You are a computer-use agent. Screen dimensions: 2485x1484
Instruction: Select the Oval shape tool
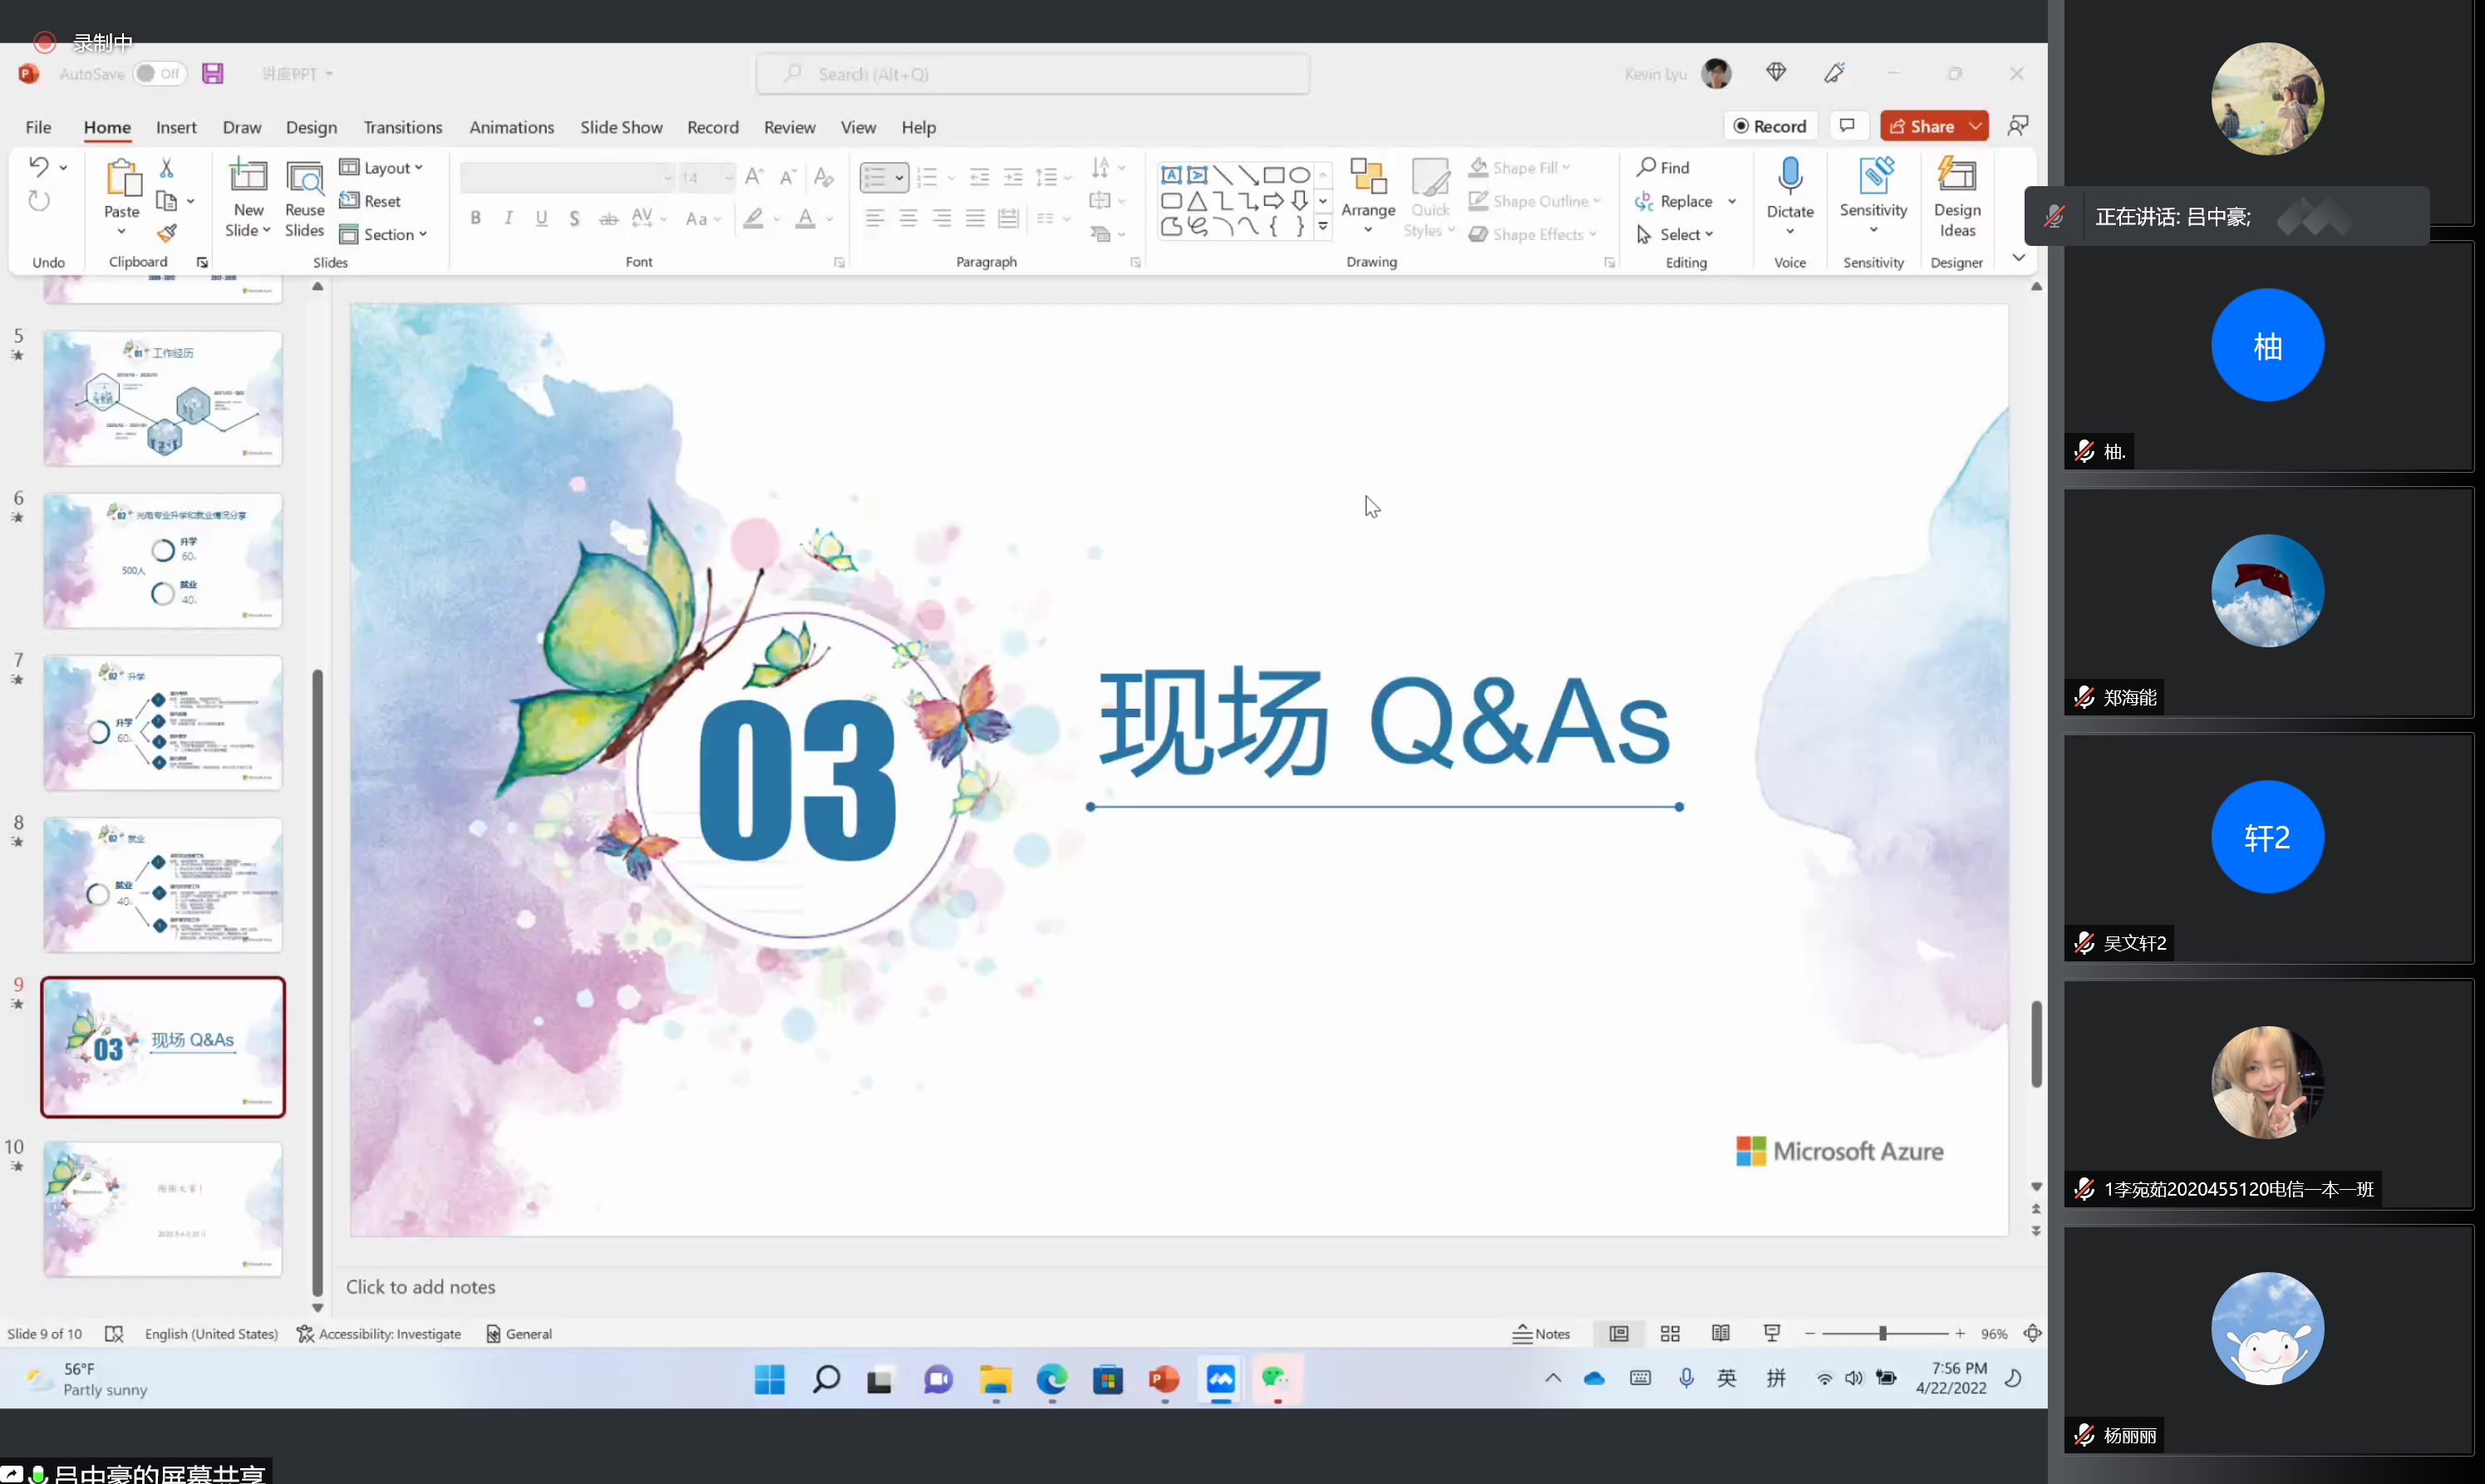pyautogui.click(x=1299, y=175)
